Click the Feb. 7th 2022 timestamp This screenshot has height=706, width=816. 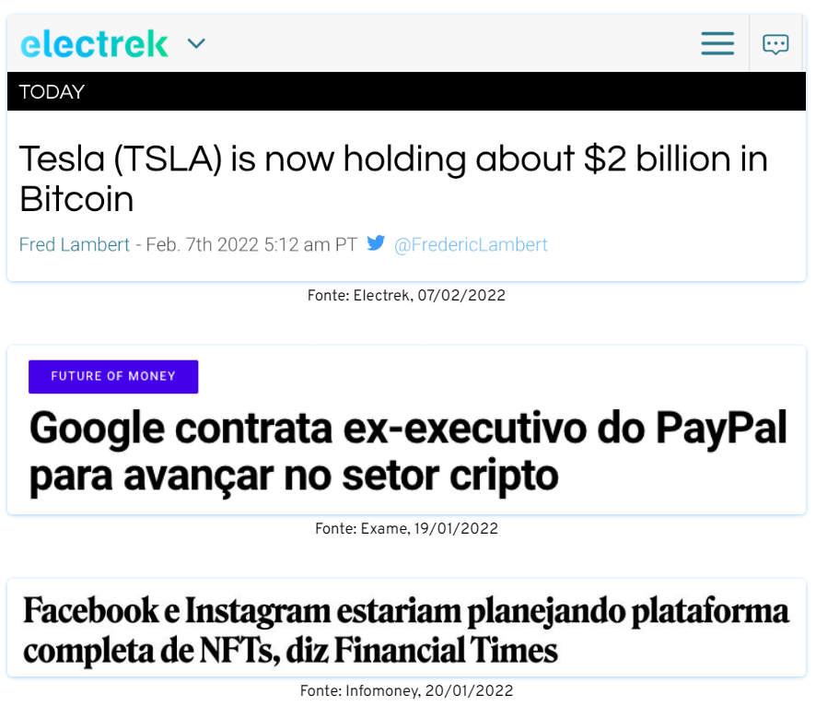[x=251, y=244]
